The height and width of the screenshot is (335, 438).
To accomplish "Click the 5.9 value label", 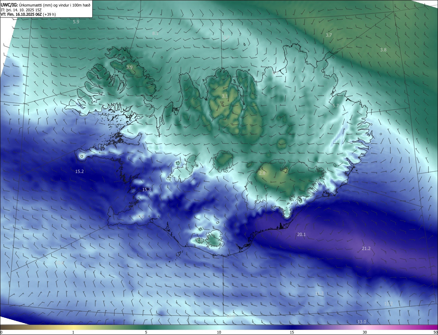I will click(x=76, y=22).
